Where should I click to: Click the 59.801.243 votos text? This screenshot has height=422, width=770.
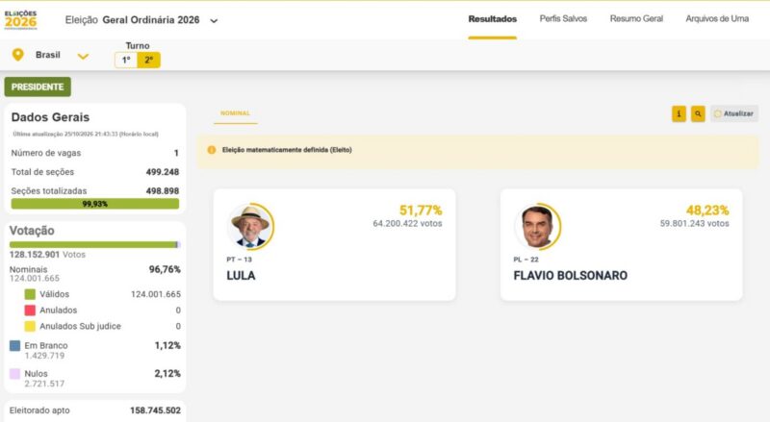(x=694, y=224)
